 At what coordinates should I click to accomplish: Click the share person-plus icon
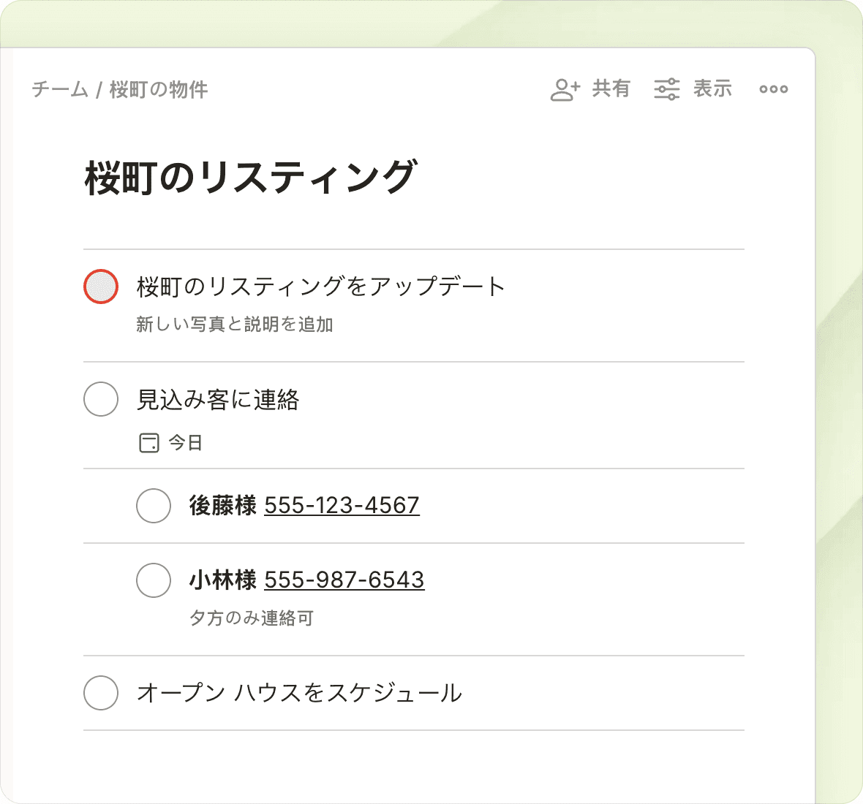coord(565,89)
